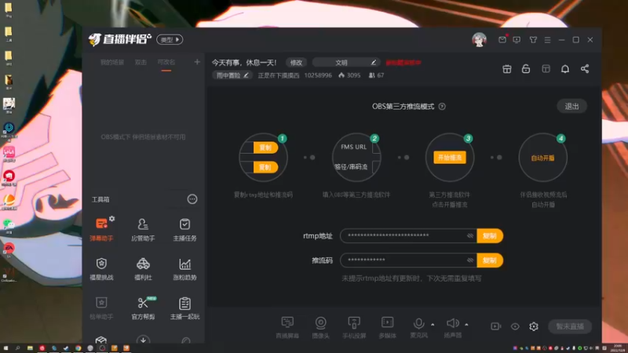Edit the 雨中冒险 game tag
Screen dimensions: 628x353
pos(232,75)
